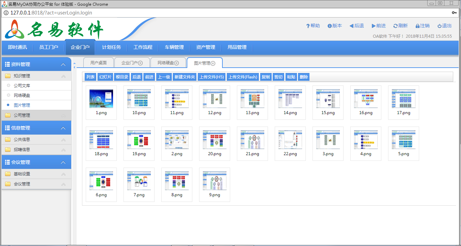461x246 pixels.
Task: Close the 图片管理 tab with its X icon
Action: [213, 63]
